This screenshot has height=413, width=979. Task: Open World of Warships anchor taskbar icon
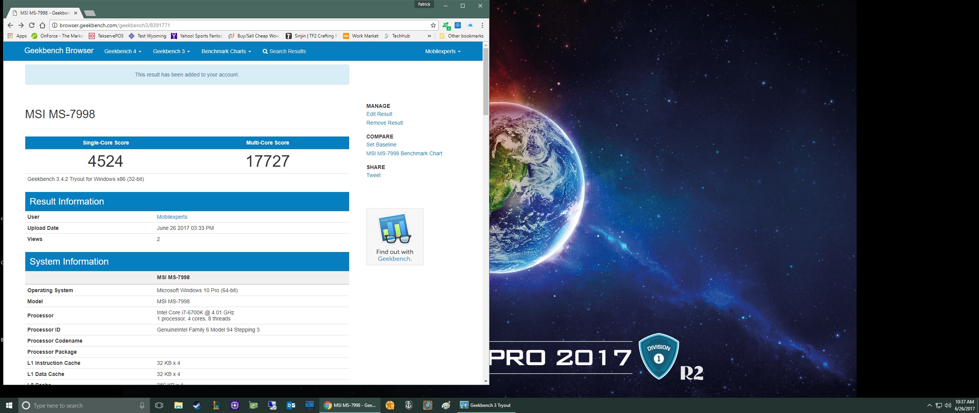pos(408,405)
